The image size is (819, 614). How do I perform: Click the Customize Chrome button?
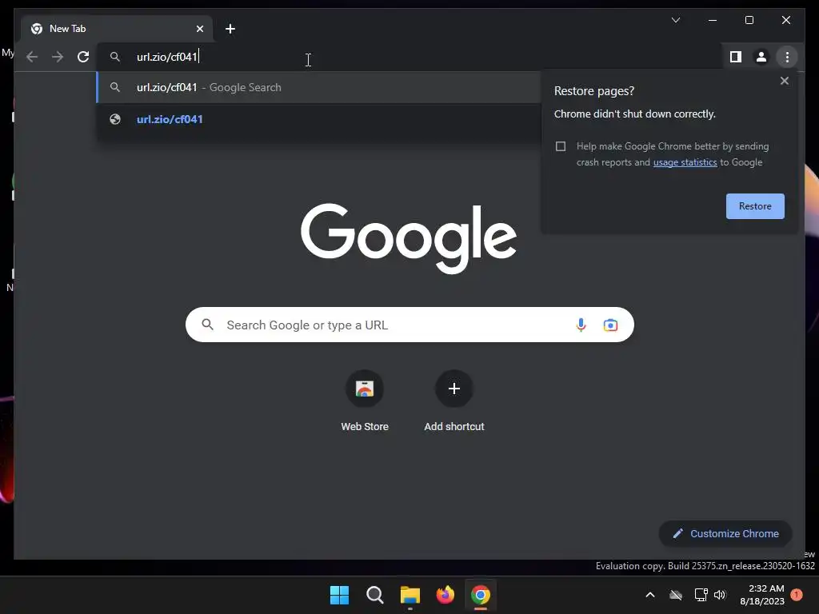725,533
